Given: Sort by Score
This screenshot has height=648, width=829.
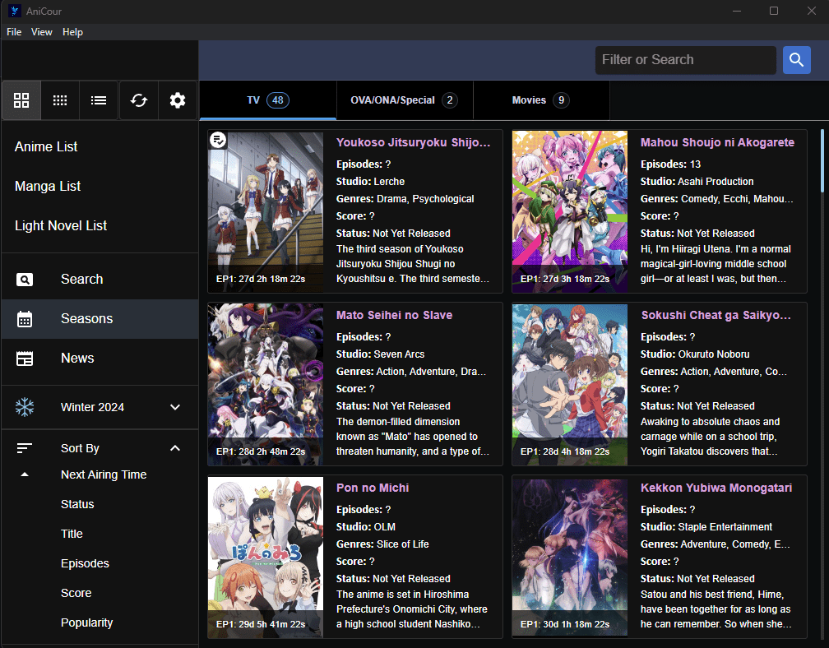Looking at the screenshot, I should 76,593.
